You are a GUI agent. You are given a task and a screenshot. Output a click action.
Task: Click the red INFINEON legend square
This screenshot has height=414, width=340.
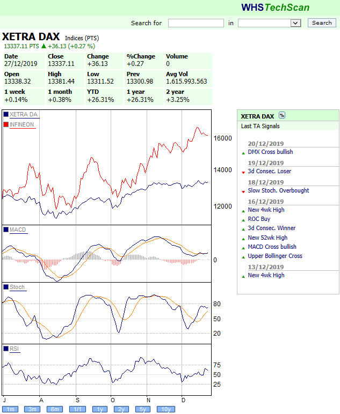pyautogui.click(x=6, y=124)
